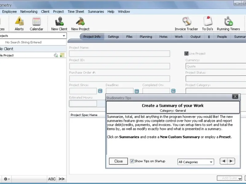Click the Project ID input field

click(x=120, y=66)
